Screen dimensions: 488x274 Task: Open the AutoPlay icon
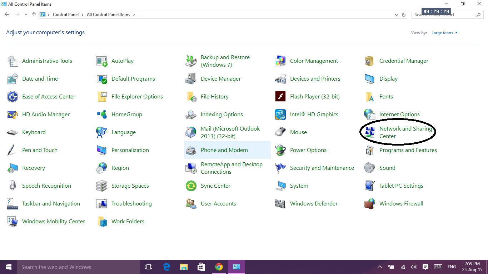click(102, 61)
